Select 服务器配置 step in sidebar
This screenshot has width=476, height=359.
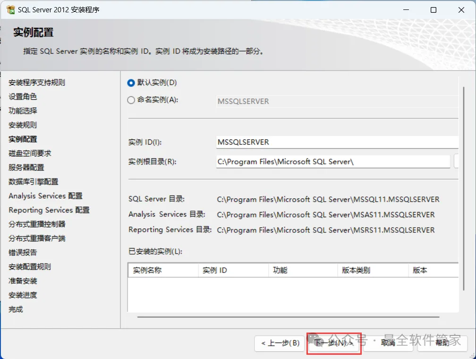pos(26,168)
